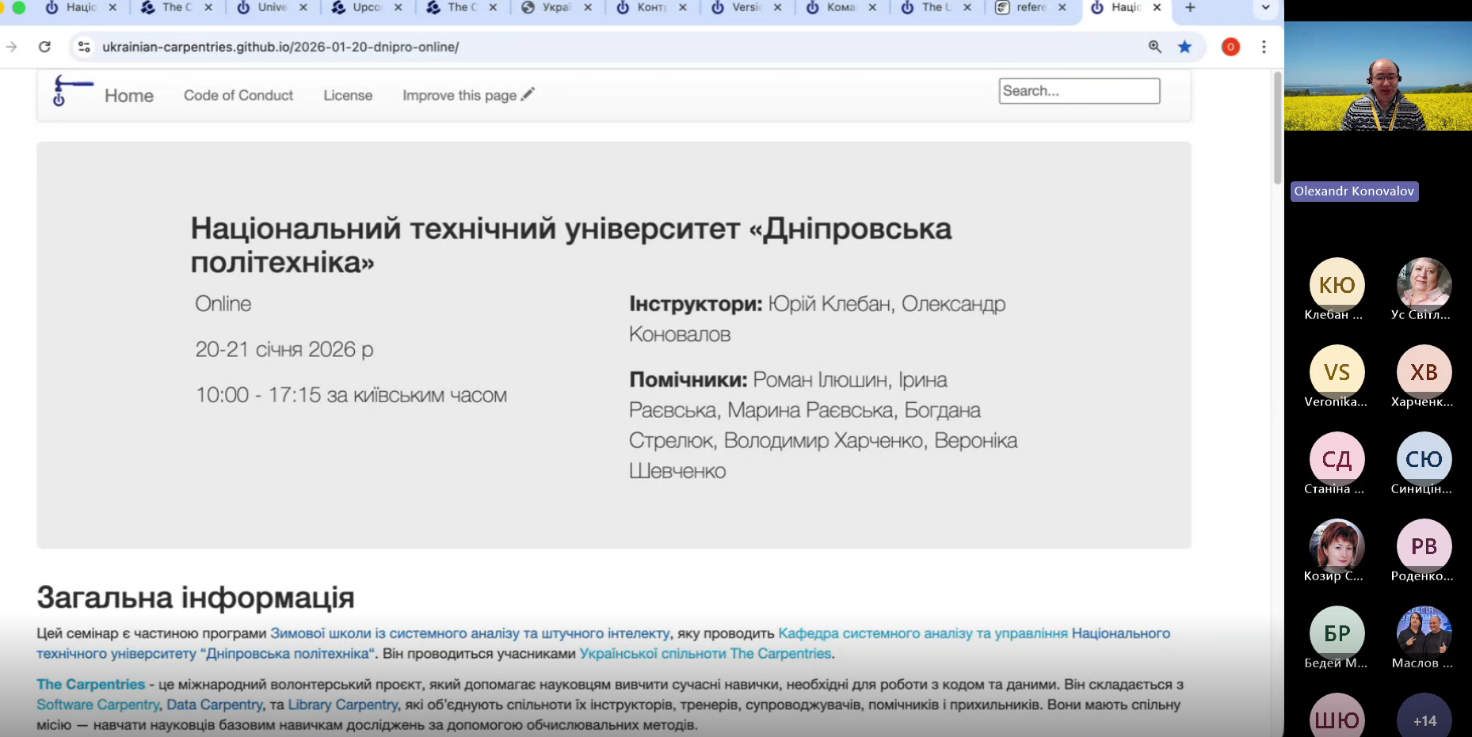The image size is (1472, 737).
Task: Show the +14 more participants
Action: click(1424, 719)
